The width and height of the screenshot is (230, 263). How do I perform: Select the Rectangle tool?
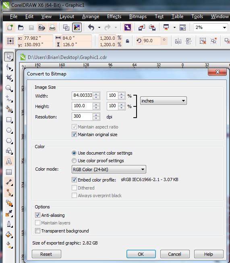coord(9,120)
